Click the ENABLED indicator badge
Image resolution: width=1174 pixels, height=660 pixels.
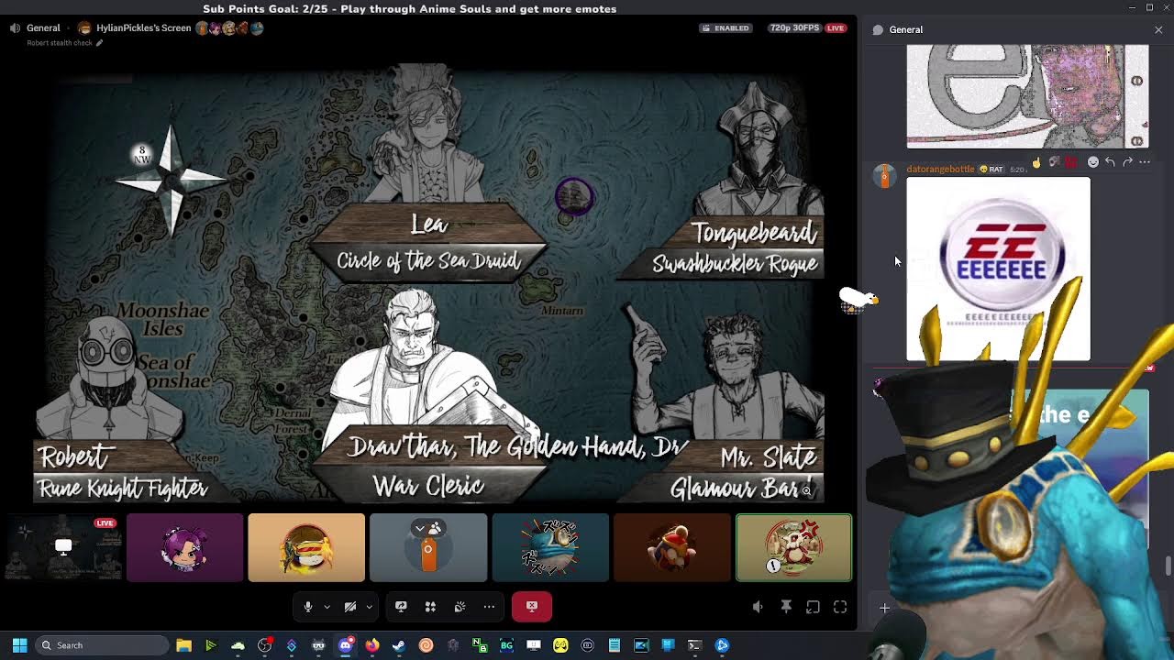pos(725,27)
